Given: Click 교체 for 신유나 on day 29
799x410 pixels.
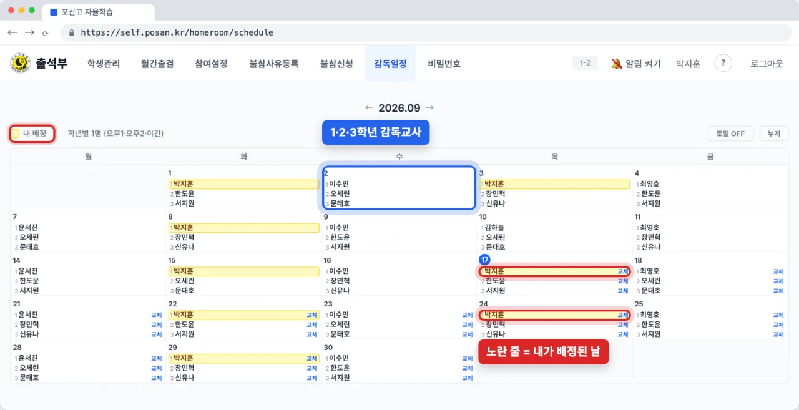Looking at the screenshot, I should 311,378.
